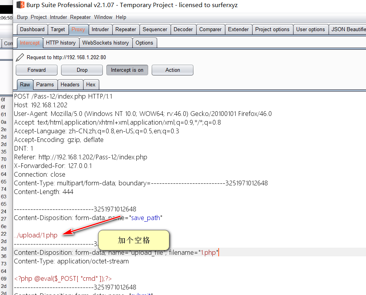Click the X-Forwarded-For: 127.0.0.1 line
Screen dimensions: 366x295
pos(53,166)
